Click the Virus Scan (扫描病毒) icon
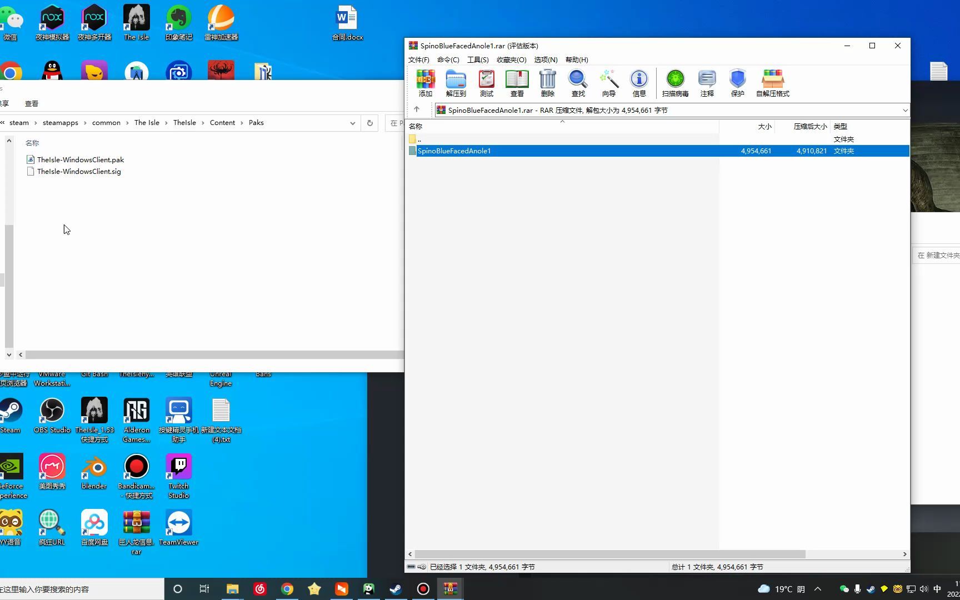The height and width of the screenshot is (600, 960). click(x=676, y=83)
